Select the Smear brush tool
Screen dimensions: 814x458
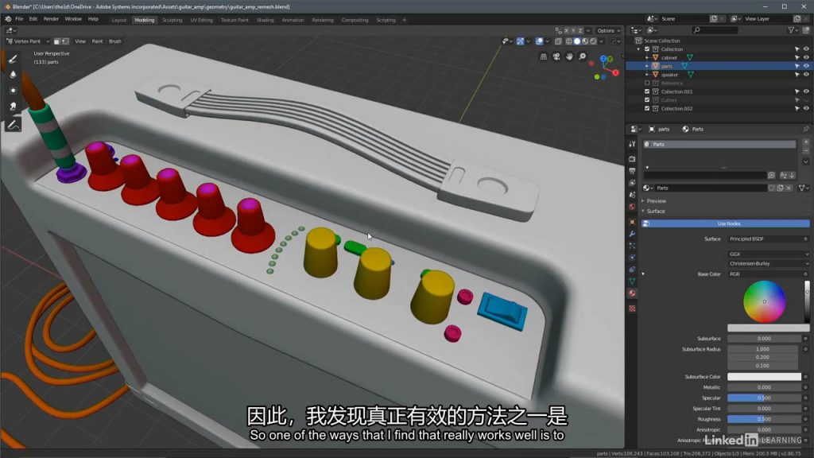click(x=13, y=106)
